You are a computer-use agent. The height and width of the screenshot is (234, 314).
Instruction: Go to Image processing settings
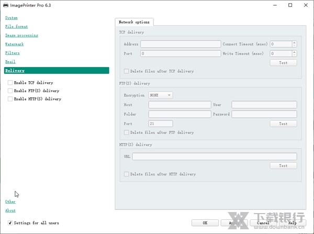[21, 36]
